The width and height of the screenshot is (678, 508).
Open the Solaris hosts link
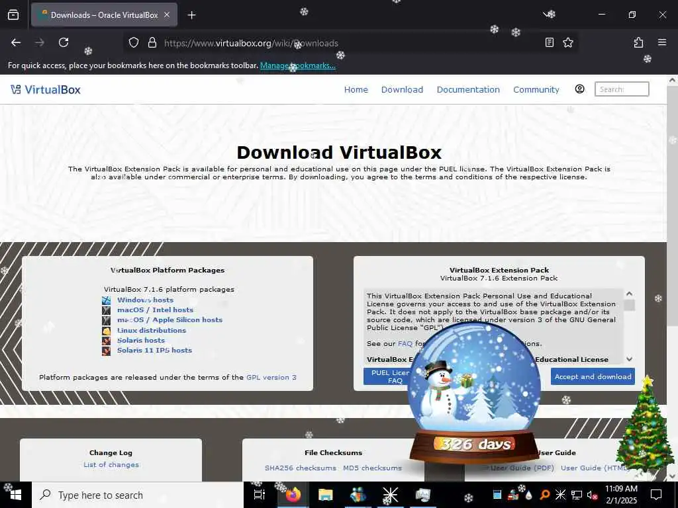click(141, 340)
